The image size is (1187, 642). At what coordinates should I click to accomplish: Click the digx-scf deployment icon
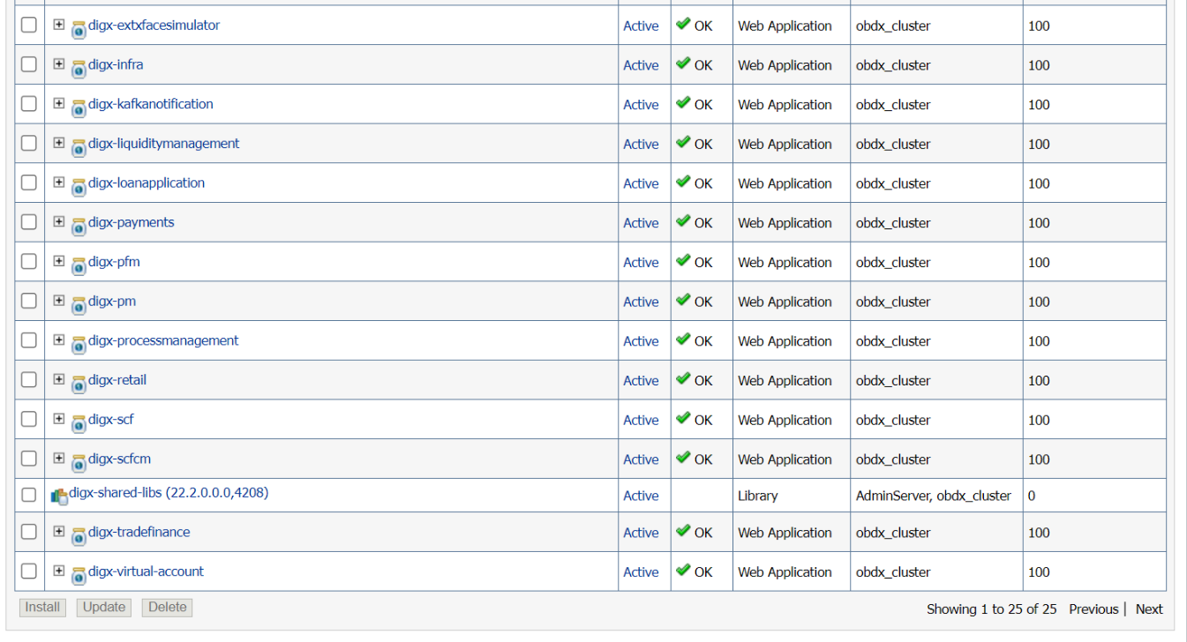[x=79, y=422]
